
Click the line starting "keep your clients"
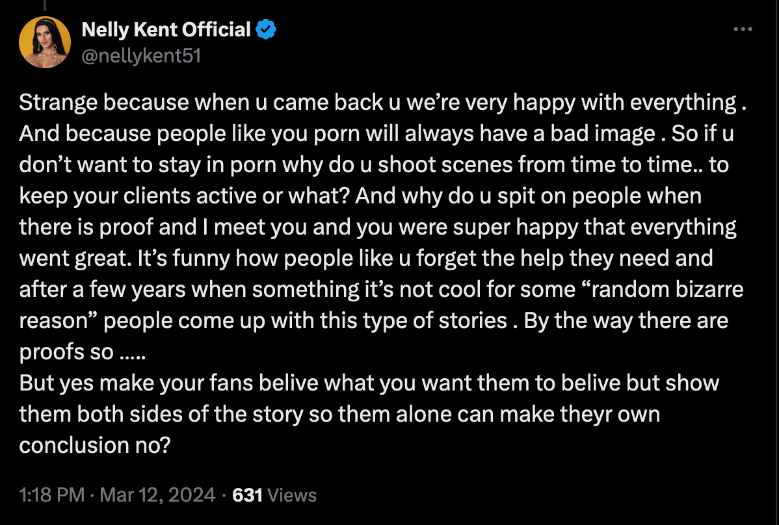click(x=360, y=196)
